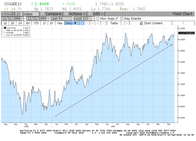Select the line chart type icon
The width and height of the screenshot is (196, 141).
[81, 23]
